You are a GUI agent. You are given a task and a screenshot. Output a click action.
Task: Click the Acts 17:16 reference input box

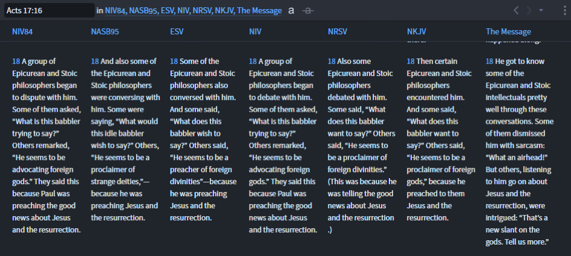tap(49, 10)
